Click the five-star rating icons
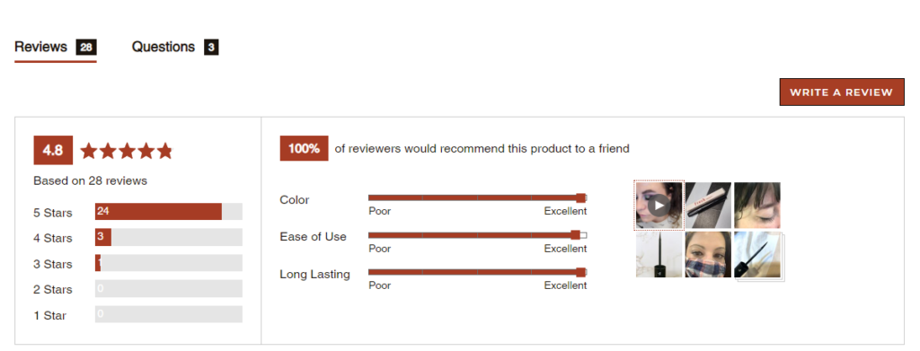Image resolution: width=920 pixels, height=351 pixels. coord(127,151)
